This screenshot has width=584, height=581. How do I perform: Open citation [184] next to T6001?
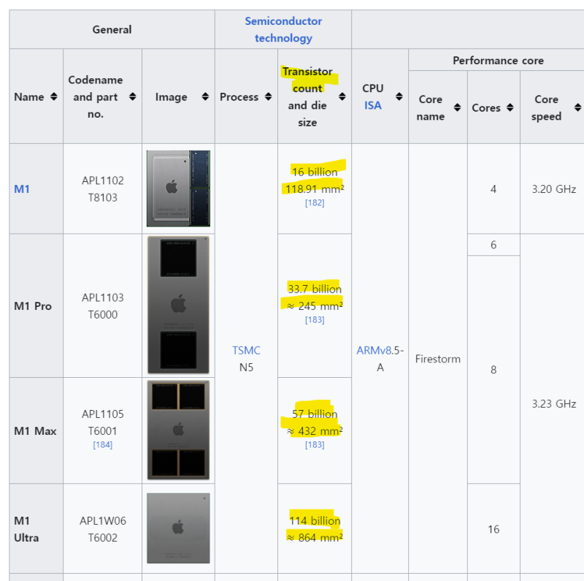(103, 444)
